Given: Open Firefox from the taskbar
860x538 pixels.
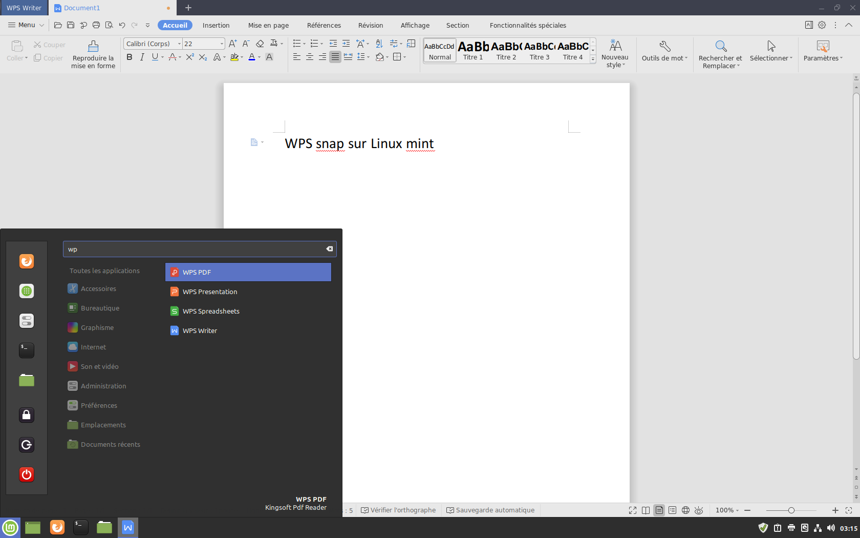Looking at the screenshot, I should [57, 527].
